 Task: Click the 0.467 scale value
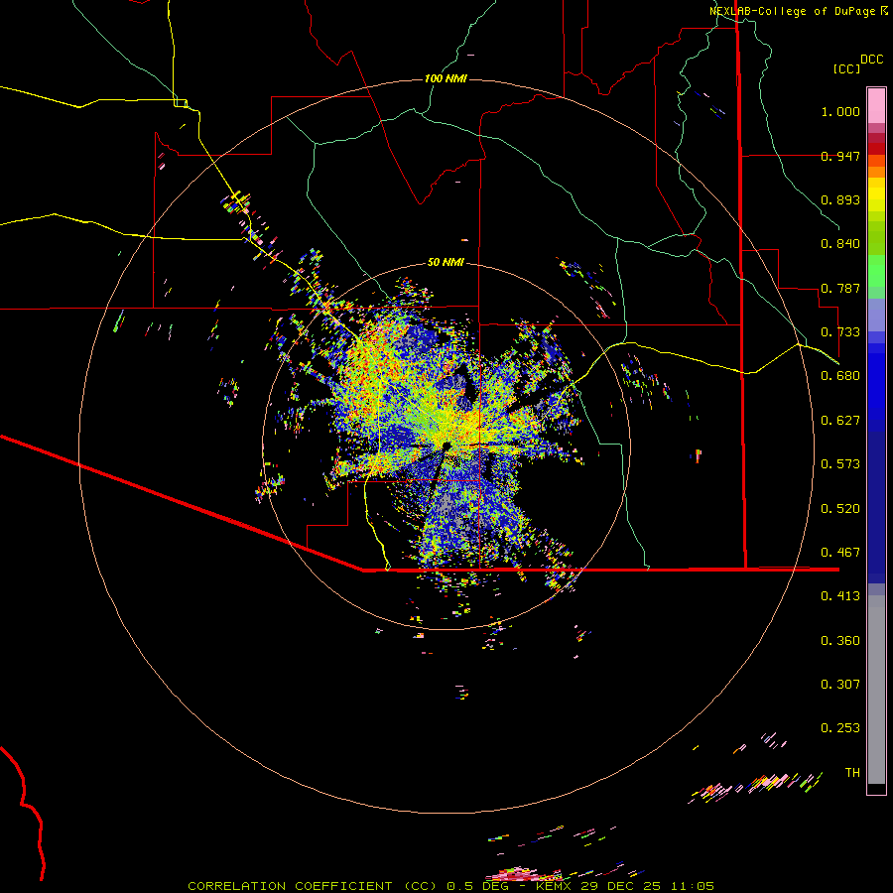tap(840, 553)
